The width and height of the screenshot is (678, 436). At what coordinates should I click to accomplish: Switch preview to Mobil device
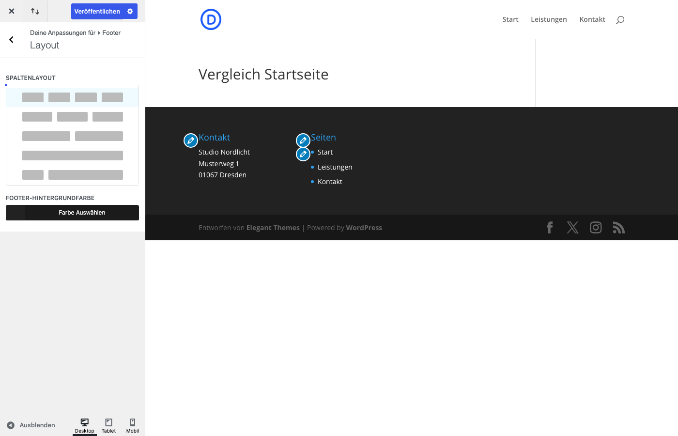click(x=133, y=425)
